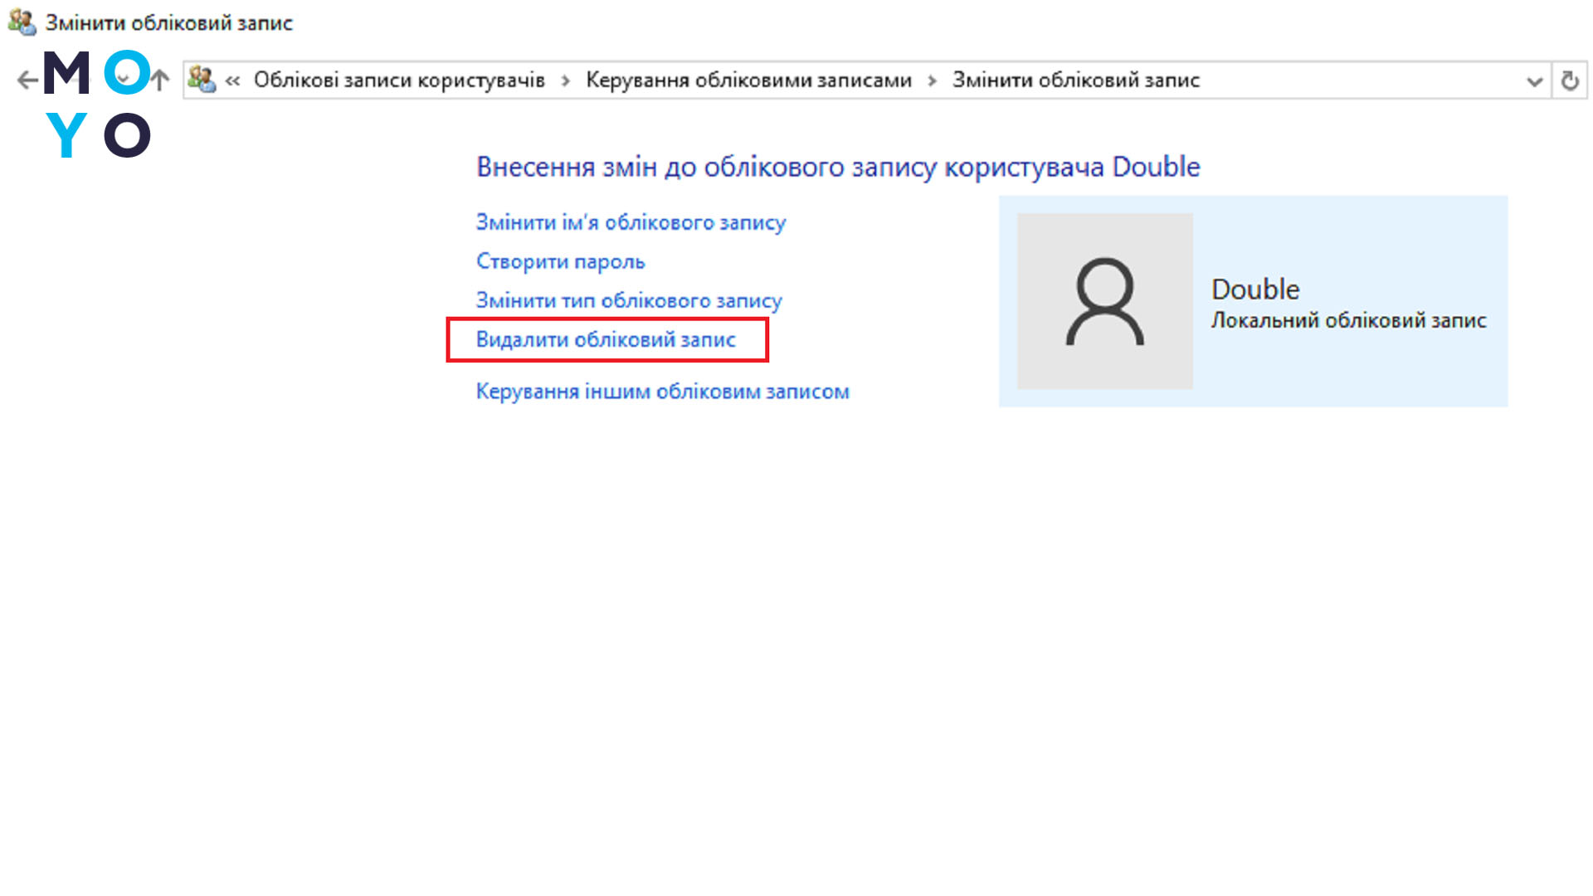Click 'Облікові записи користувачів' in the breadcrumb path
The height and width of the screenshot is (896, 1593).
[x=401, y=80]
